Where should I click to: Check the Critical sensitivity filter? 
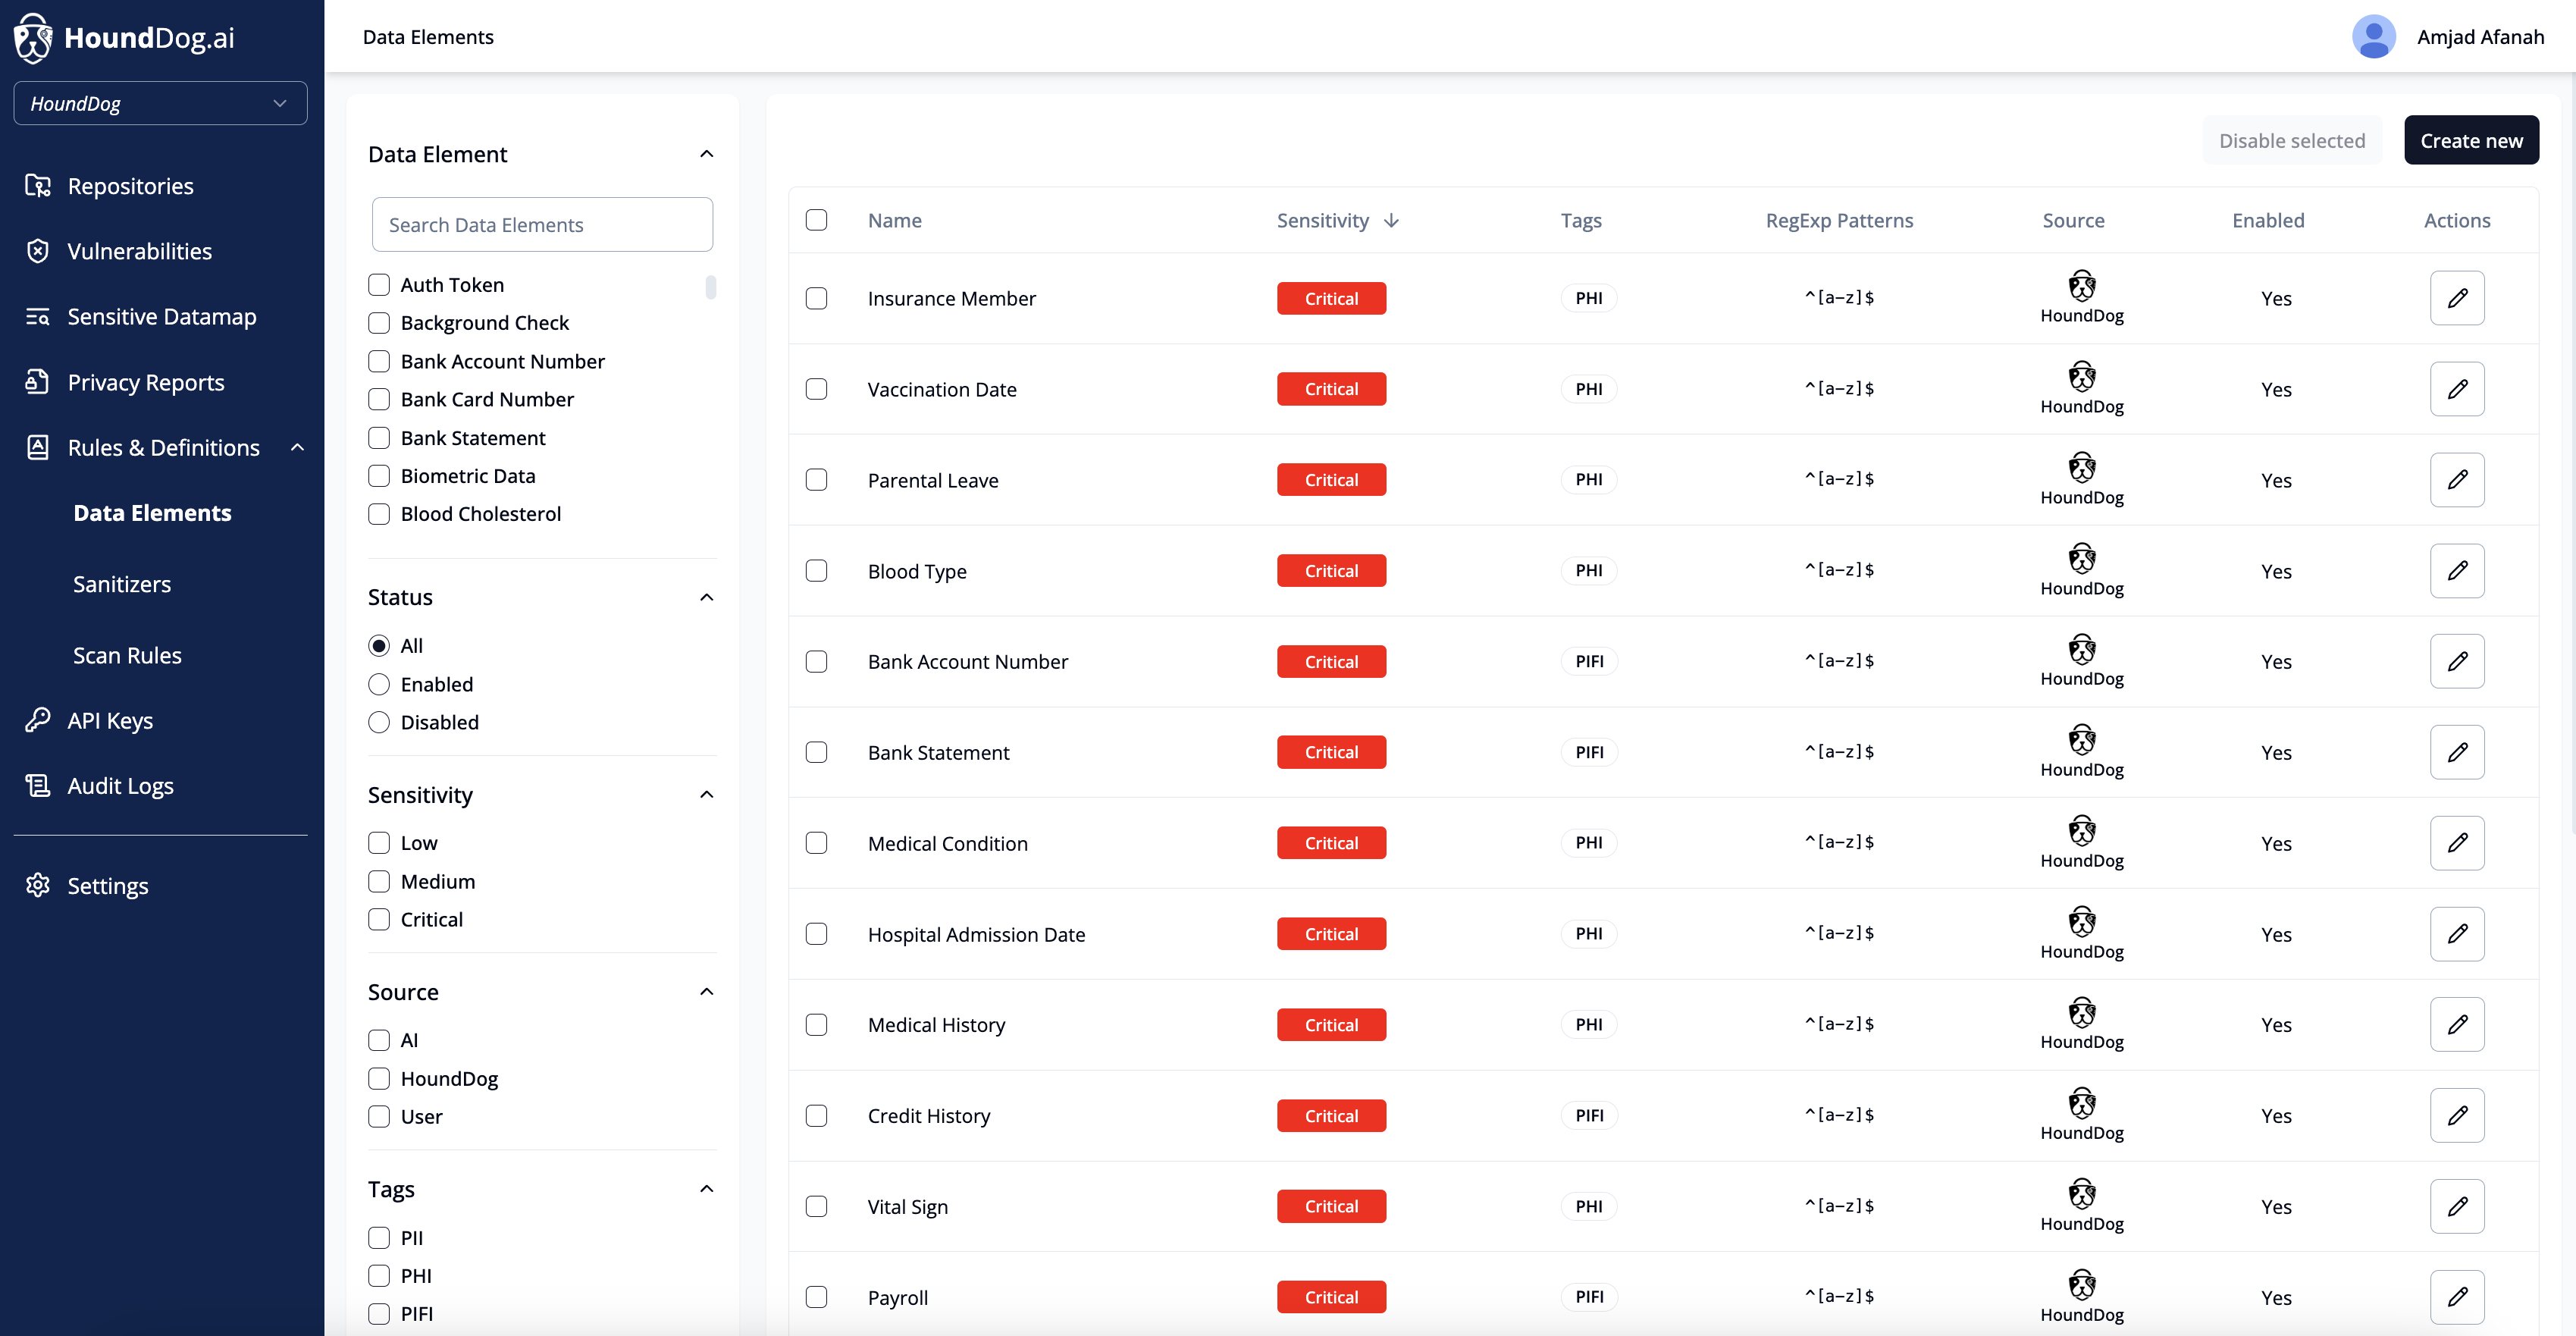tap(379, 919)
